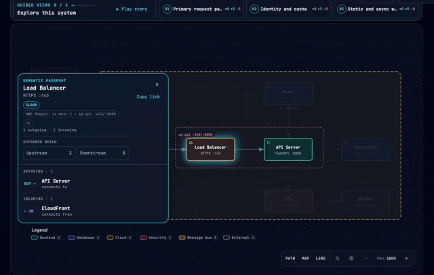This screenshot has width=434, height=275.
Task: Click the 'Explore this system' heading
Action: (47, 13)
